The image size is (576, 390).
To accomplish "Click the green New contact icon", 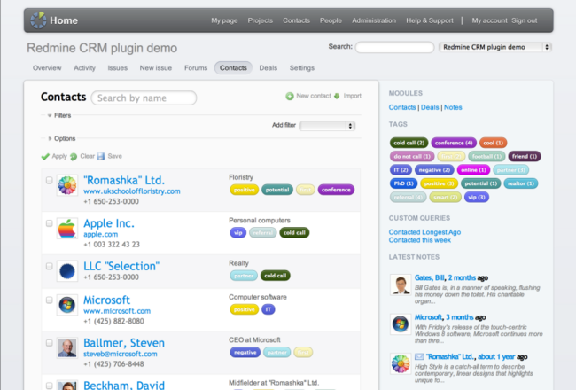I will click(290, 96).
